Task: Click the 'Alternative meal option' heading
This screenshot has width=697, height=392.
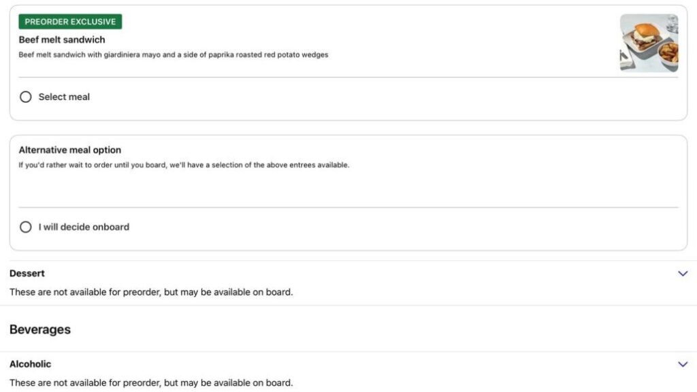Action: (70, 150)
